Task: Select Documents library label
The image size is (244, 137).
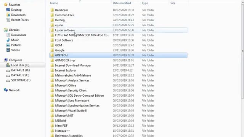Action: pyautogui.click(x=19, y=35)
